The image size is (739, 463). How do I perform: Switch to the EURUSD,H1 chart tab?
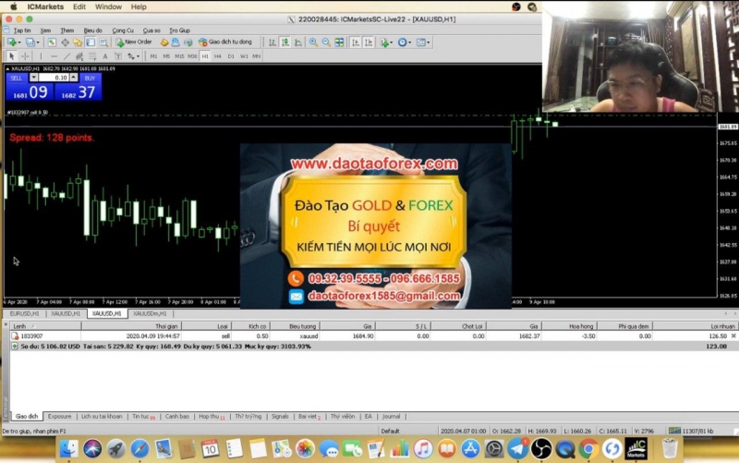tap(25, 313)
